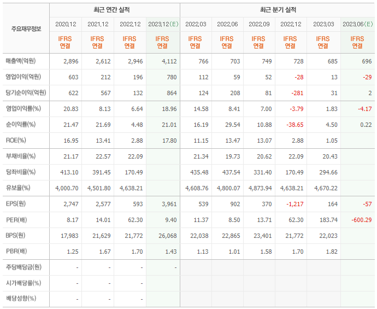Click the 1.82 PBR value
Viewport: 377px width, 309px height.
click(332, 252)
